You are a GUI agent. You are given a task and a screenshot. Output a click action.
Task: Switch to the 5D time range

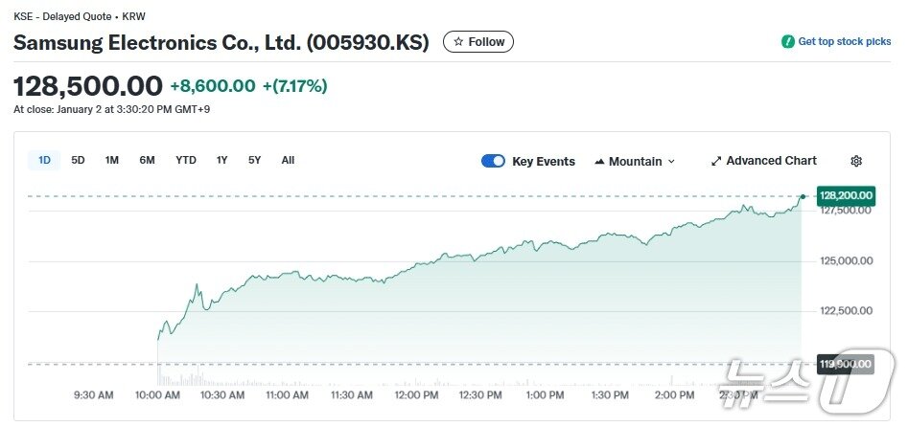coord(78,160)
